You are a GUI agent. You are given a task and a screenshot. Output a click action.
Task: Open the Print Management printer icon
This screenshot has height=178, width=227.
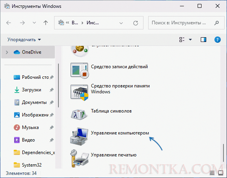(79, 158)
